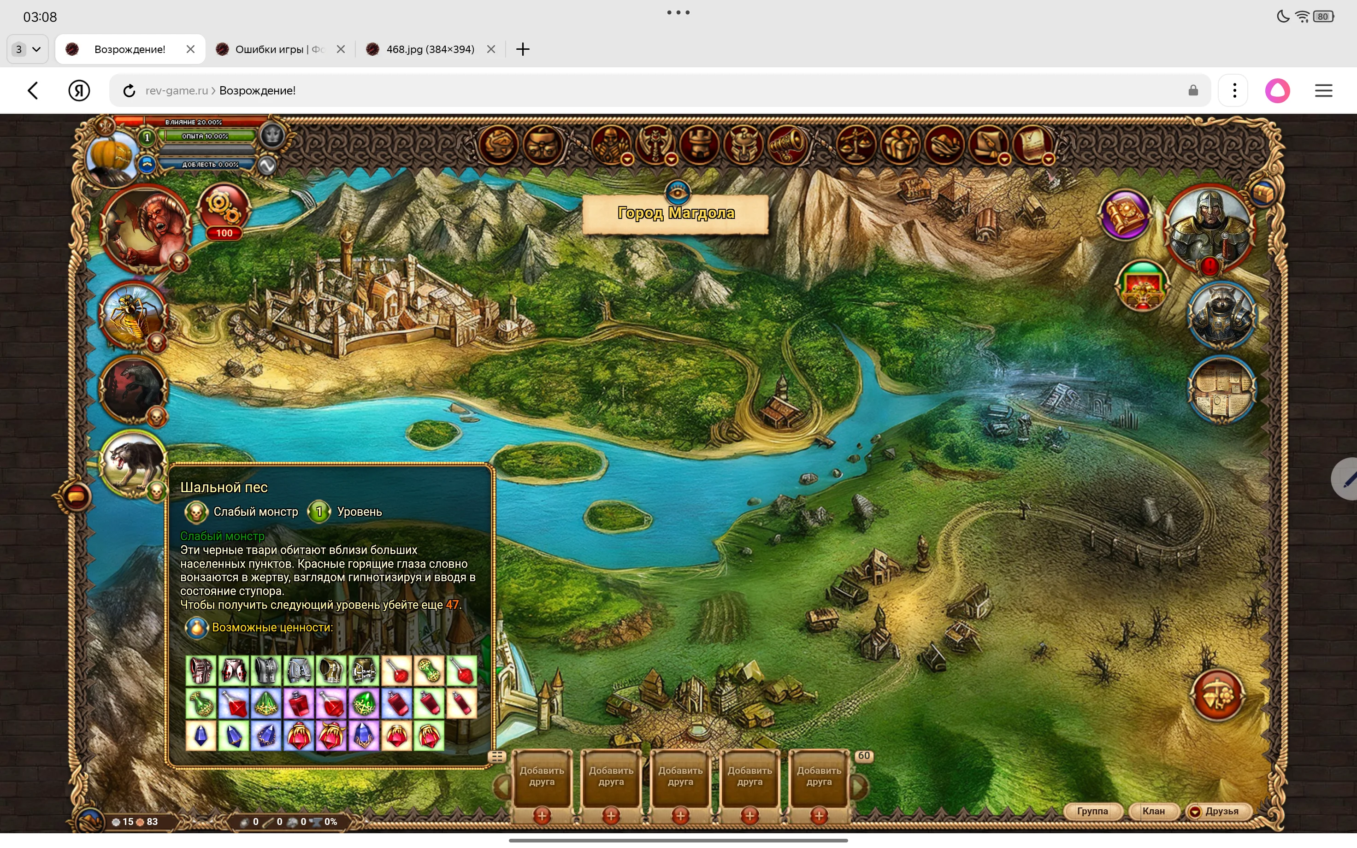Click plus under fourth Добавить друга slot

point(749,815)
